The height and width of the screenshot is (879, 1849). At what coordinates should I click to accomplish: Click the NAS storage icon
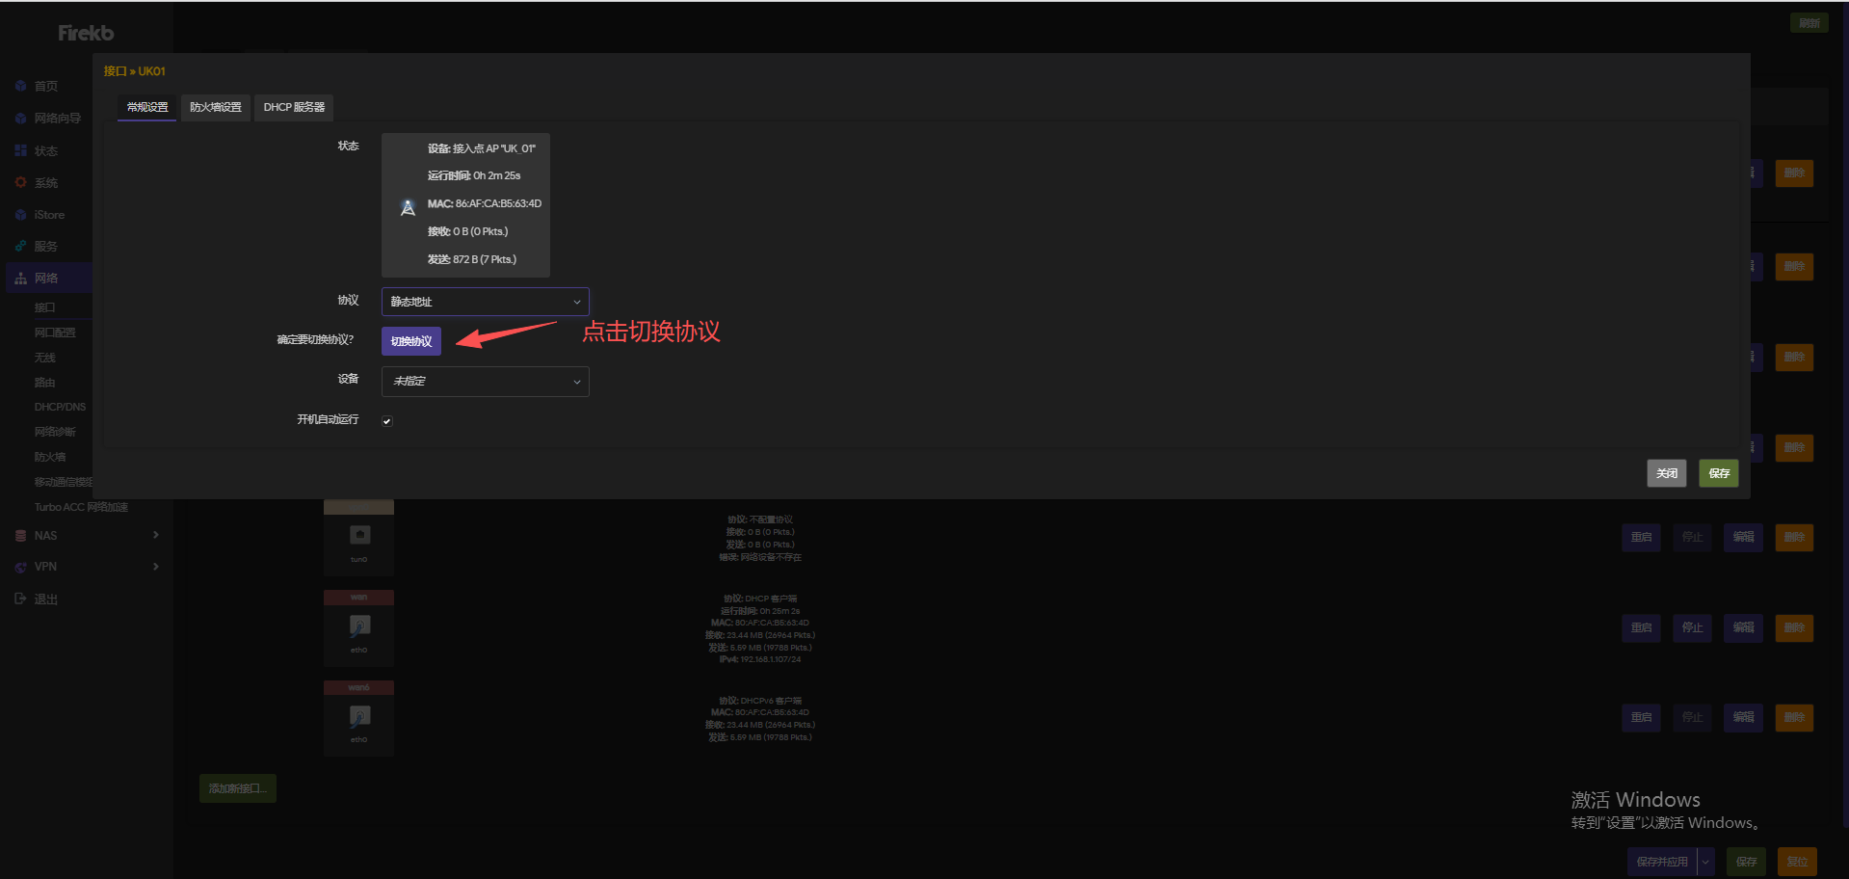(20, 536)
